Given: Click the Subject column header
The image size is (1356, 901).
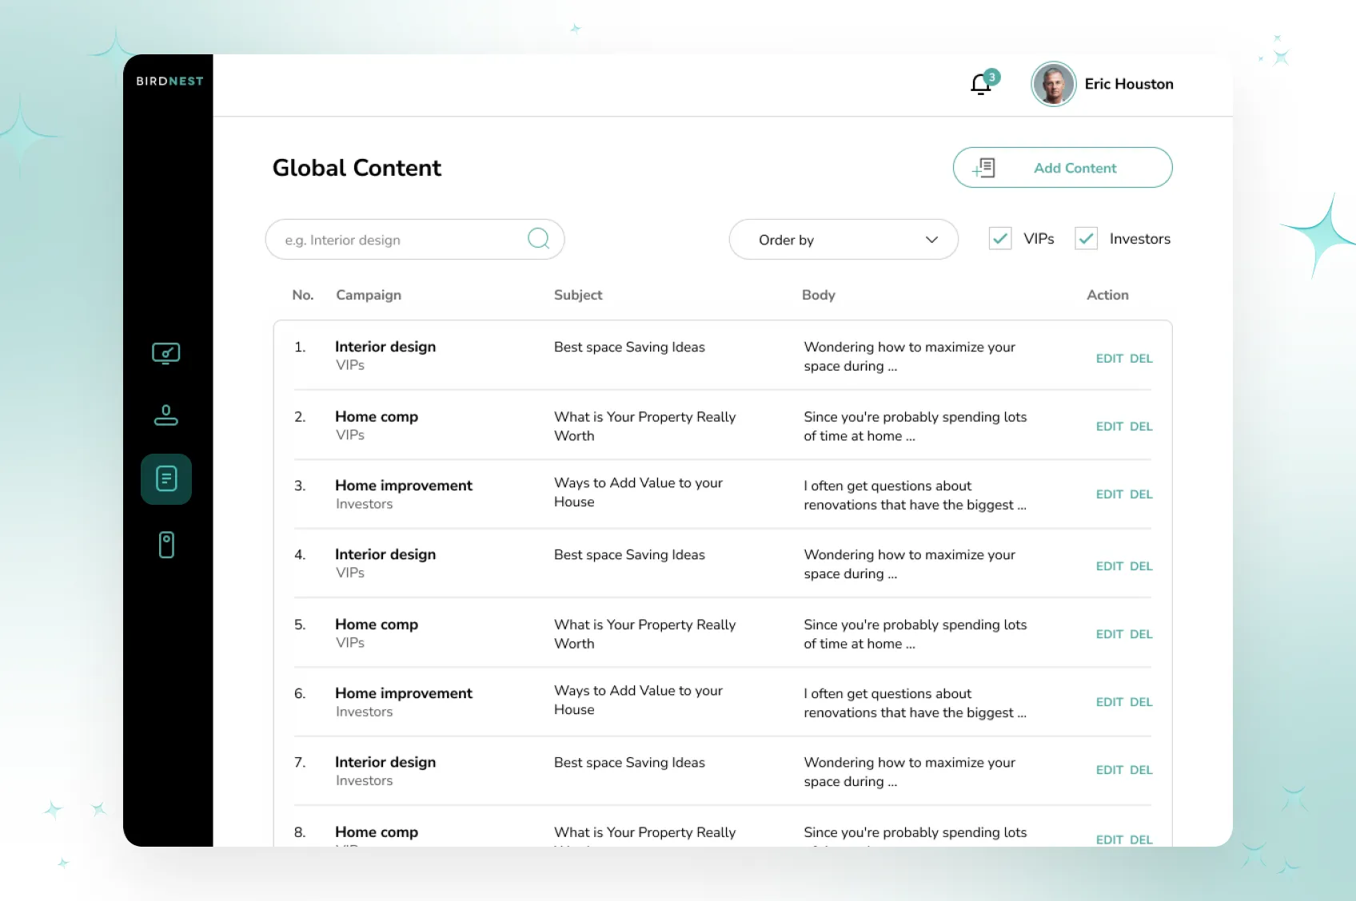Looking at the screenshot, I should pos(578,295).
